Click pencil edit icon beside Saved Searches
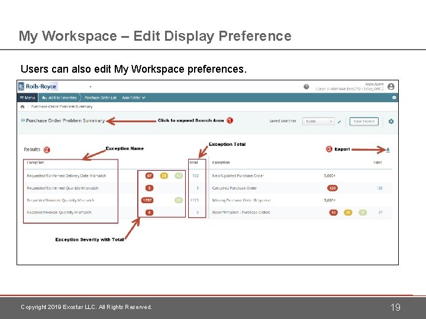Screen dimensions: 426x319 point(339,122)
